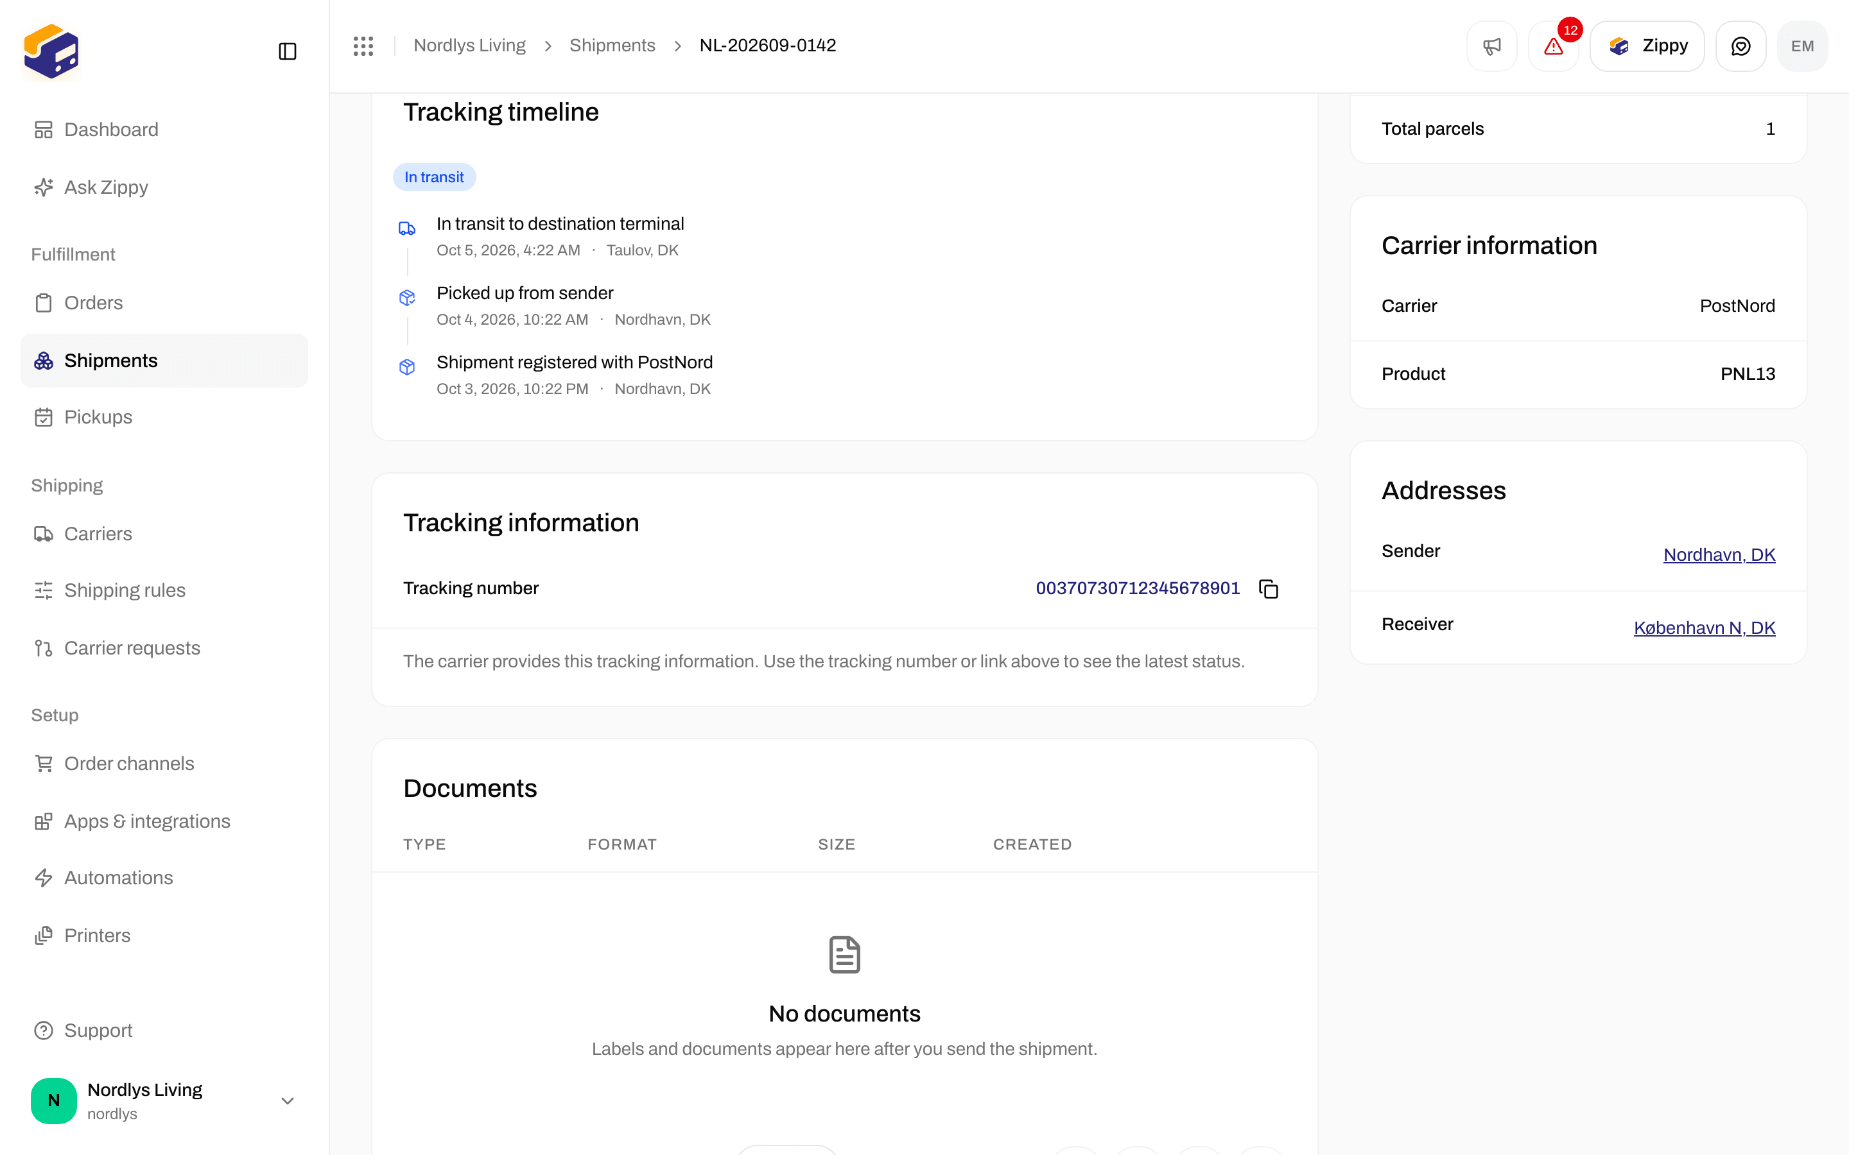Click the No documents file icon
Image resolution: width=1849 pixels, height=1155 pixels.
pos(844,955)
